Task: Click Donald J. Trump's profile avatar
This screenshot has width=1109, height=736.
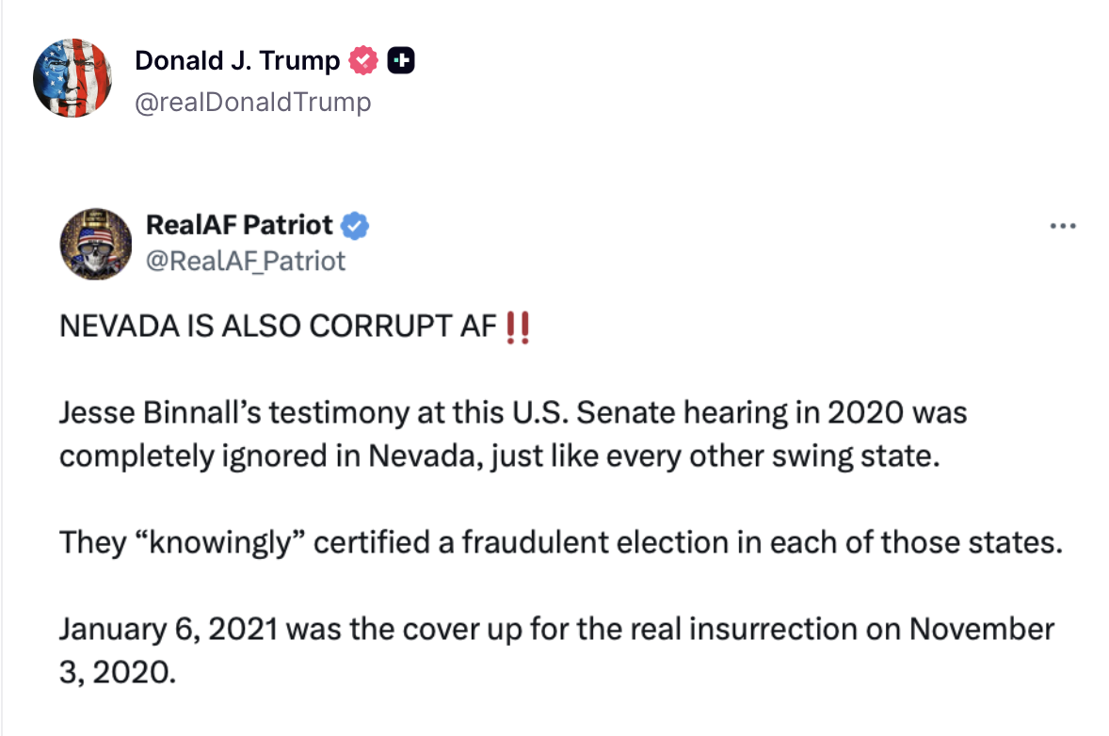Action: coord(73,78)
